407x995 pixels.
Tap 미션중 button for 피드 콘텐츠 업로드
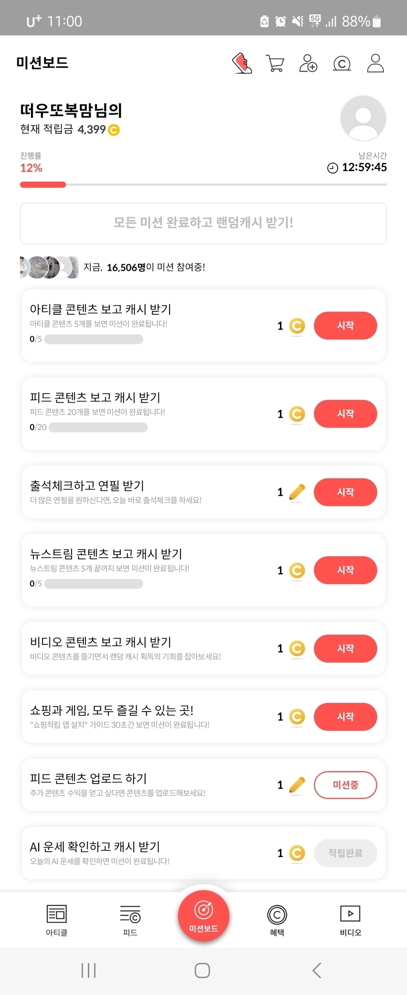click(345, 785)
